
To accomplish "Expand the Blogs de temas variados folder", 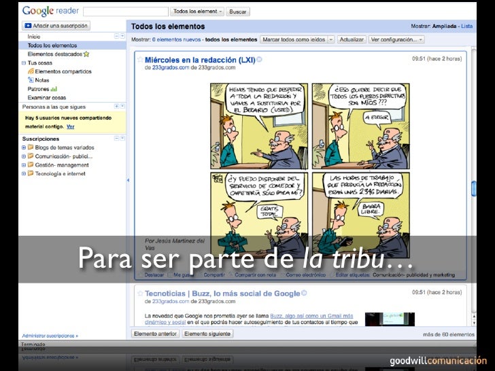I will click(x=24, y=147).
